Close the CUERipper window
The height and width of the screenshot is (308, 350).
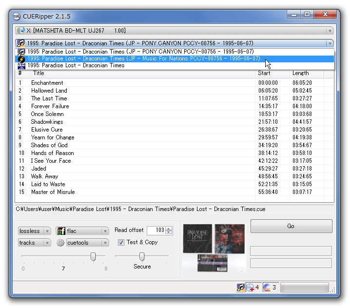325,15
